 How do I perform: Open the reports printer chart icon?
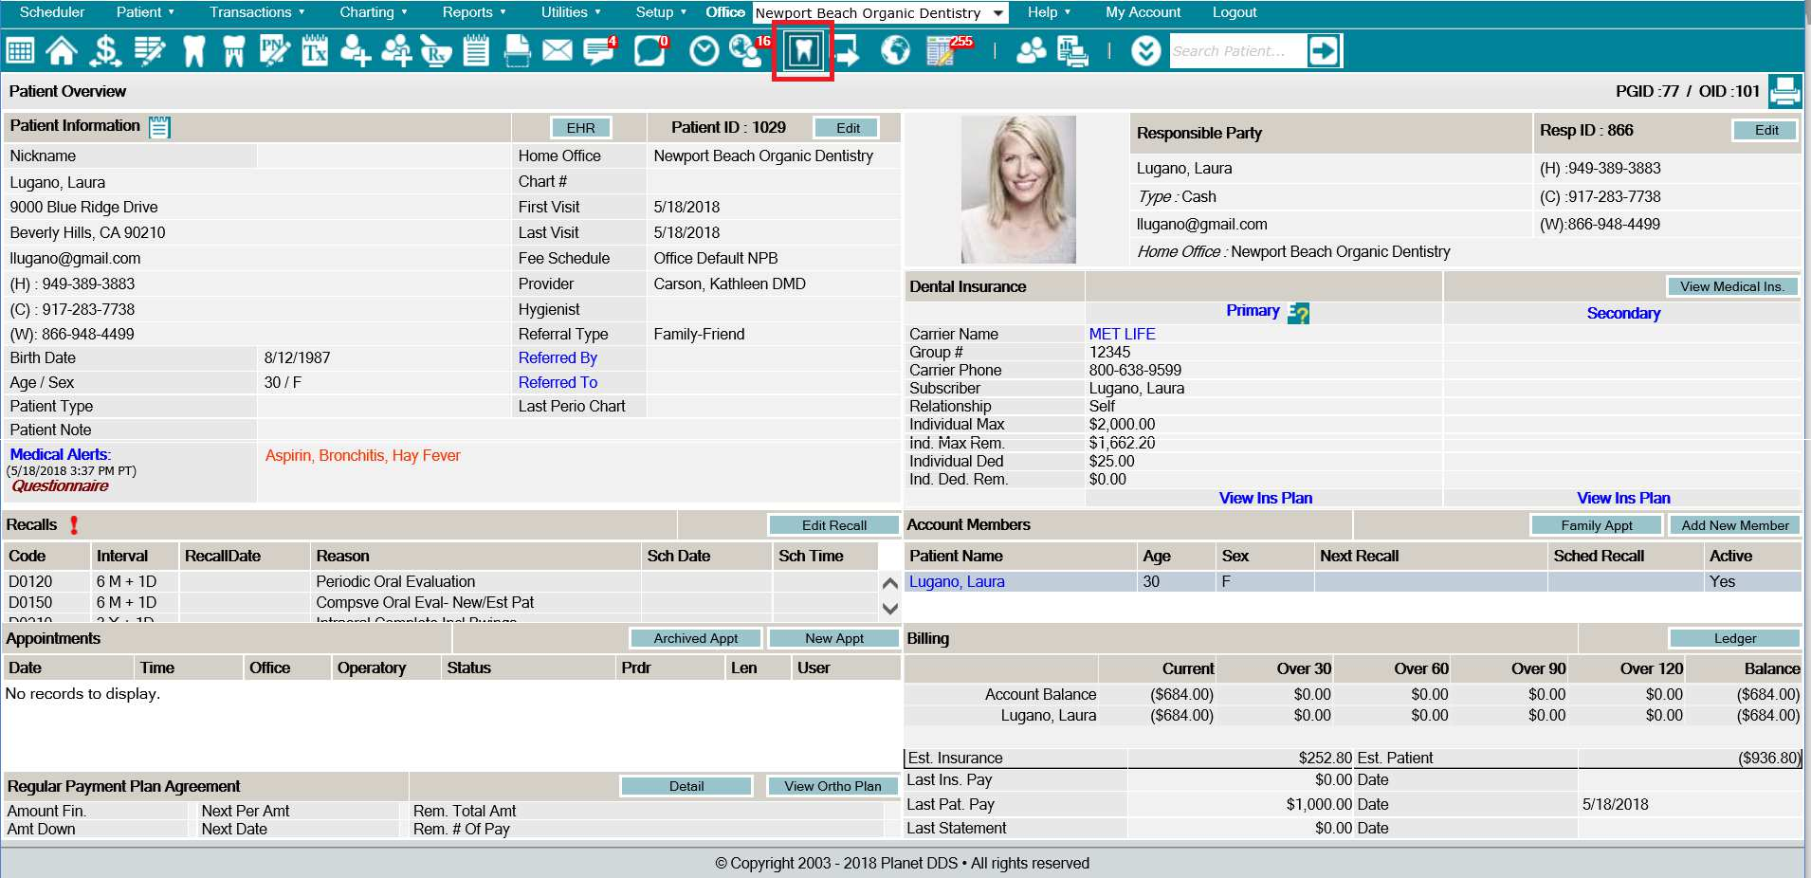pyautogui.click(x=1072, y=50)
